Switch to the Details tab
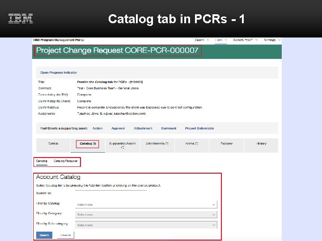Viewport: 322px width, 241px height. 53,145
